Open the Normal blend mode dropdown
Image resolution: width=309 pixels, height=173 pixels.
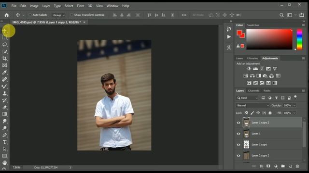pyautogui.click(x=253, y=106)
